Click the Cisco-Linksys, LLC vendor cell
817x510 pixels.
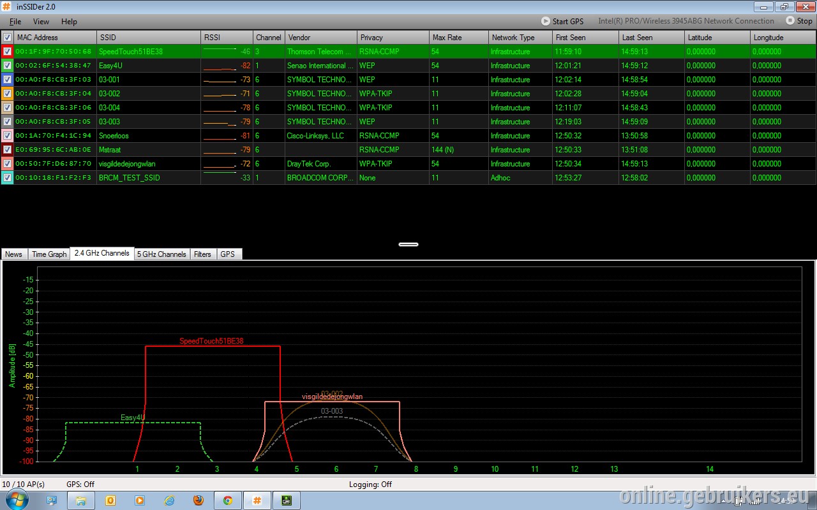coord(321,136)
